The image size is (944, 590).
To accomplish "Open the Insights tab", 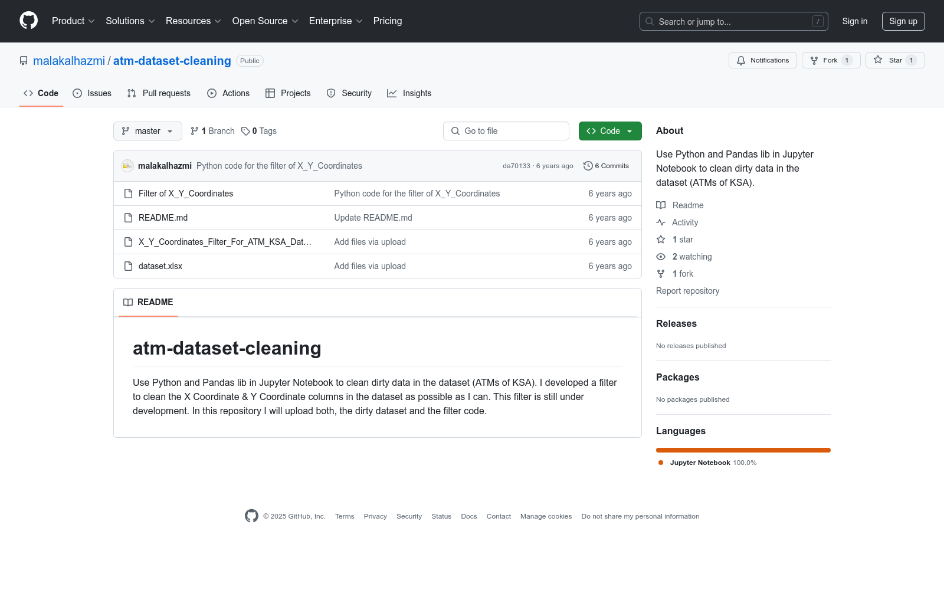I will 409,93.
